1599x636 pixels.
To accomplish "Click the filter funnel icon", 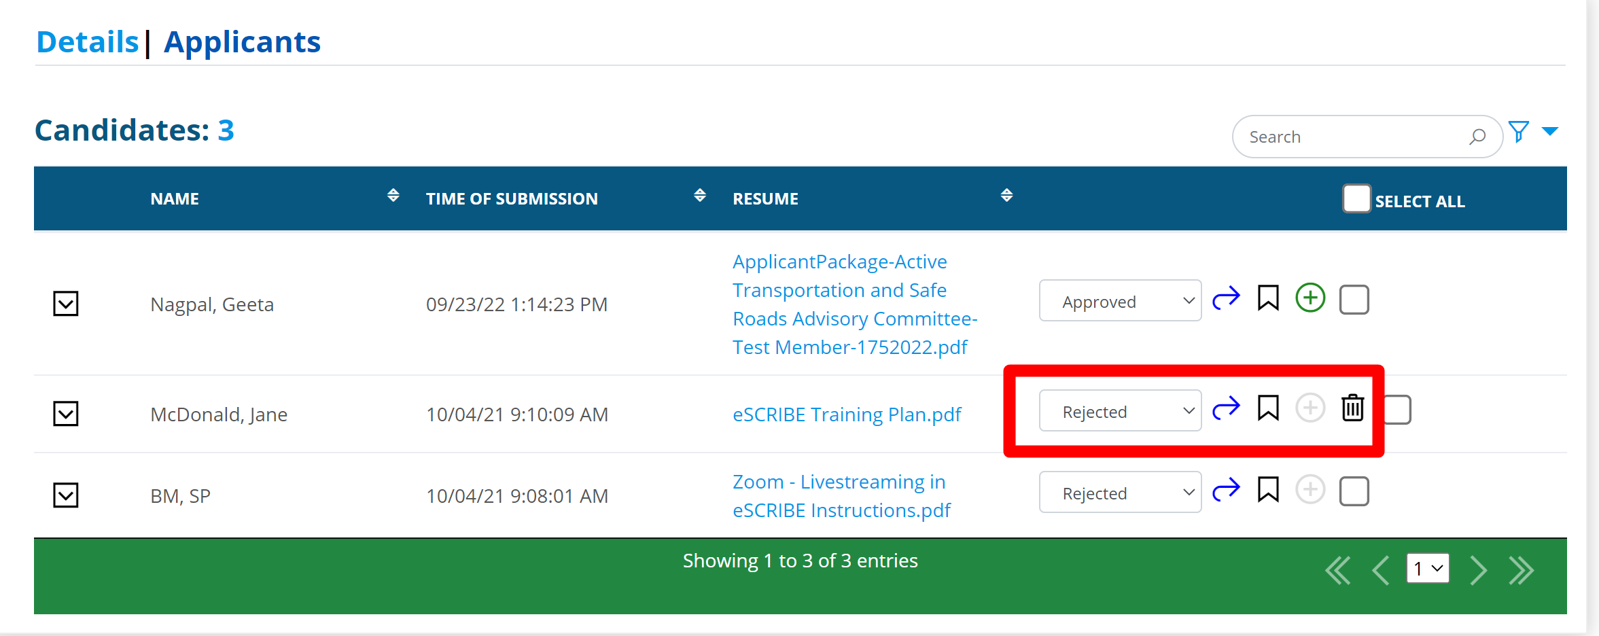I will click(1519, 131).
